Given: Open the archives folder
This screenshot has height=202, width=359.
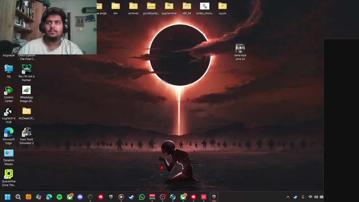Looking at the screenshot, I should [x=133, y=8].
